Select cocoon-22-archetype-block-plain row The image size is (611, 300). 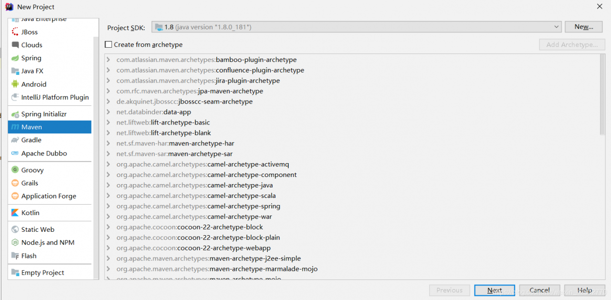coord(352,238)
